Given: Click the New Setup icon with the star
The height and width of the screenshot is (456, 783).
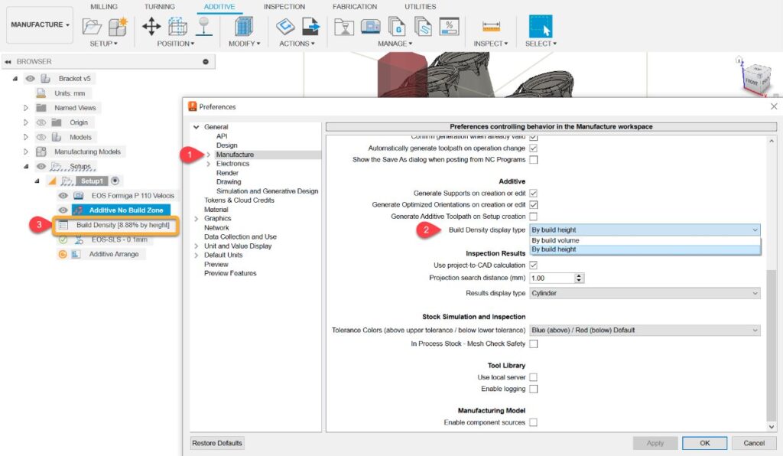Looking at the screenshot, I should pyautogui.click(x=118, y=26).
